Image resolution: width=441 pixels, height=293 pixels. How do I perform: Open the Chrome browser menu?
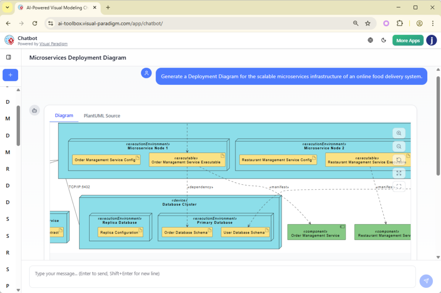pyautogui.click(x=432, y=23)
